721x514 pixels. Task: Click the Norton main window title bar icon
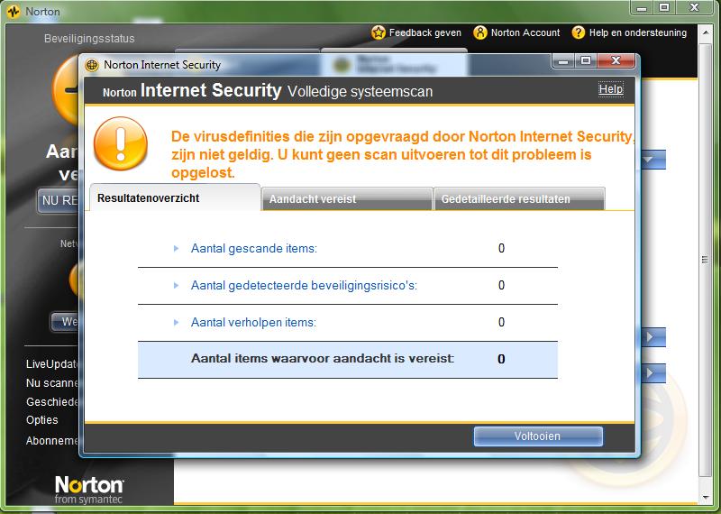tap(14, 11)
